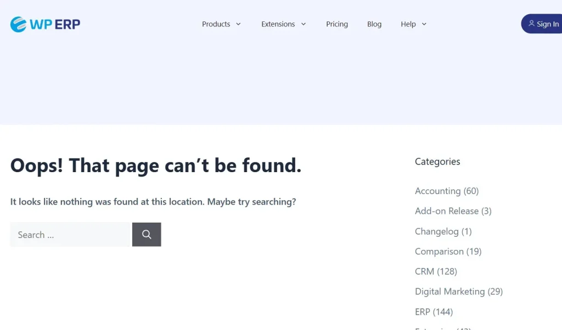
Task: Click the user icon in Sign In
Action: (x=531, y=24)
